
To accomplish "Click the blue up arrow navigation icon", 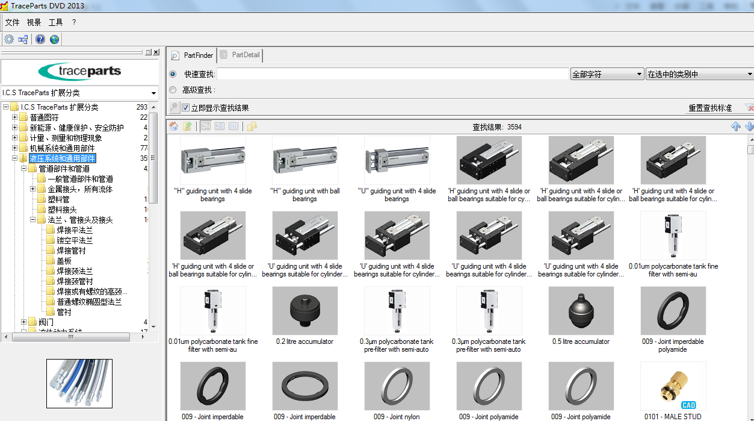I will tap(737, 126).
